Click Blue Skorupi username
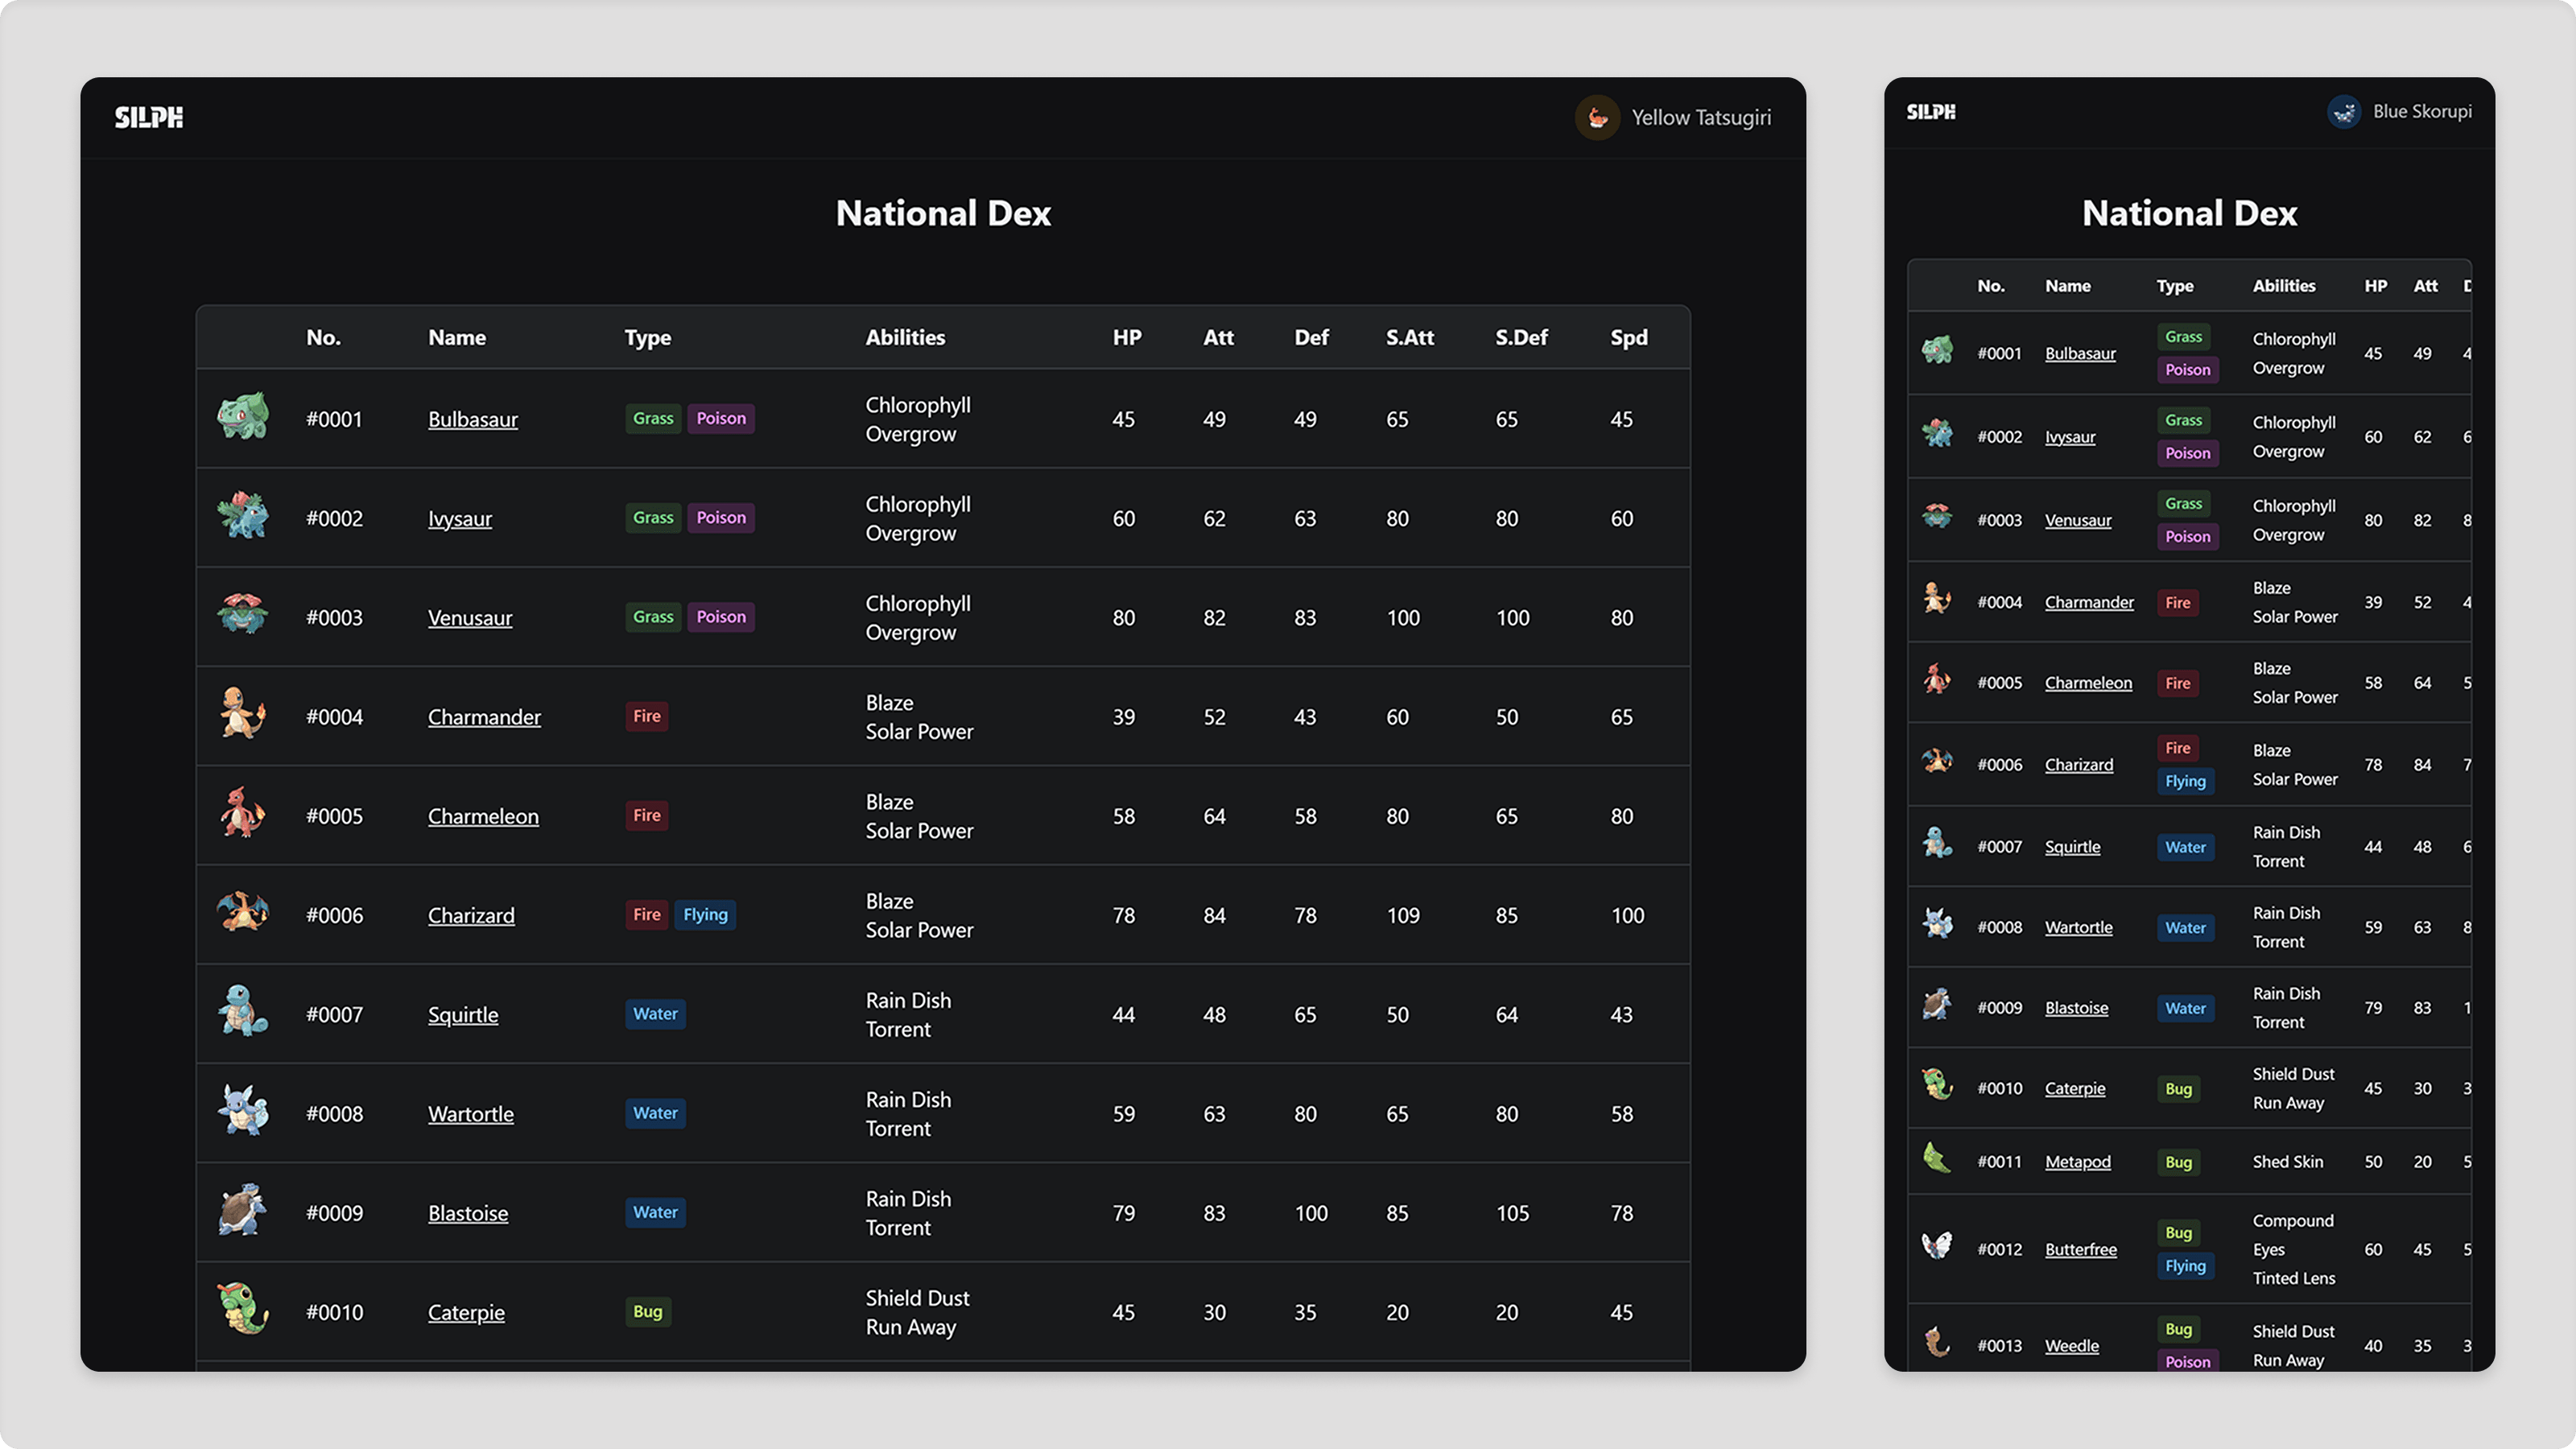The image size is (2576, 1449). 2422,111
